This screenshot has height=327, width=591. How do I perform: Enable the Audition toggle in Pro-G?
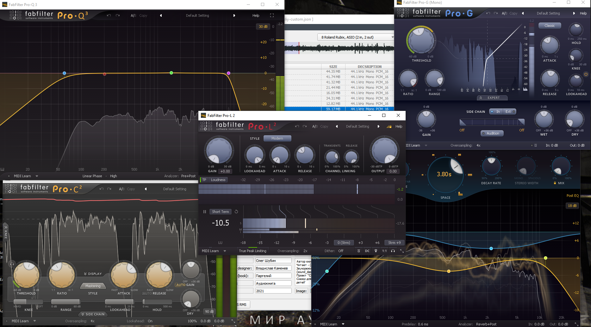pos(492,133)
